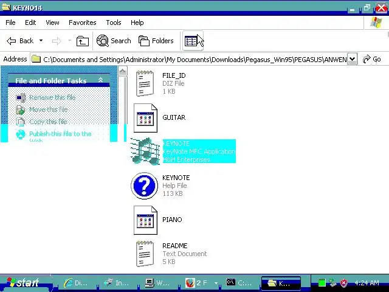389x292 pixels.
Task: Open the Help menu
Action: coord(137,23)
